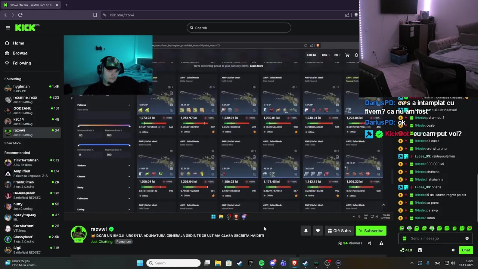
Task: Click the KICK logo
Action: click(x=27, y=28)
